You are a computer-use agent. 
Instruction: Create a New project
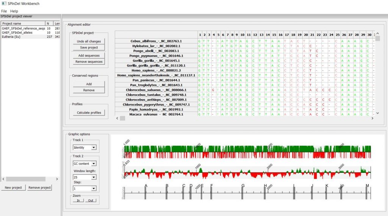click(13, 188)
